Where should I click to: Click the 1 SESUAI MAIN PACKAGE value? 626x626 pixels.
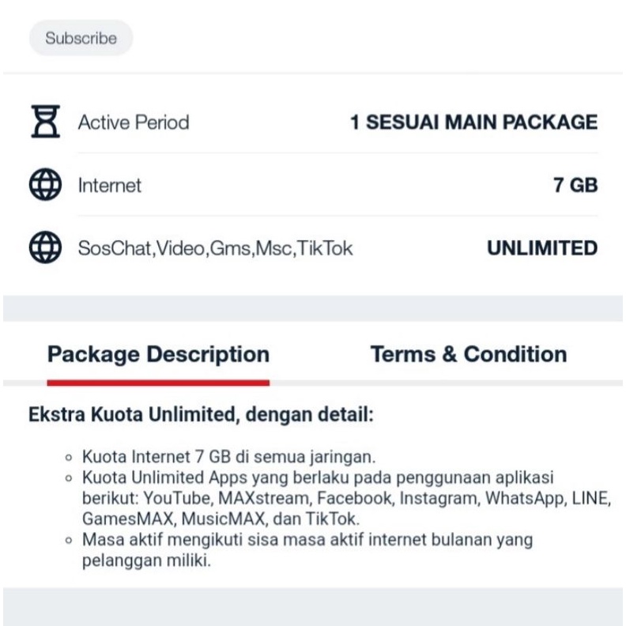point(473,123)
